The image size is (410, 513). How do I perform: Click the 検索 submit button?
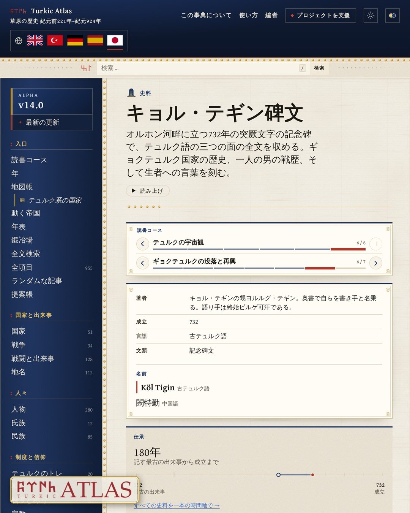(319, 68)
